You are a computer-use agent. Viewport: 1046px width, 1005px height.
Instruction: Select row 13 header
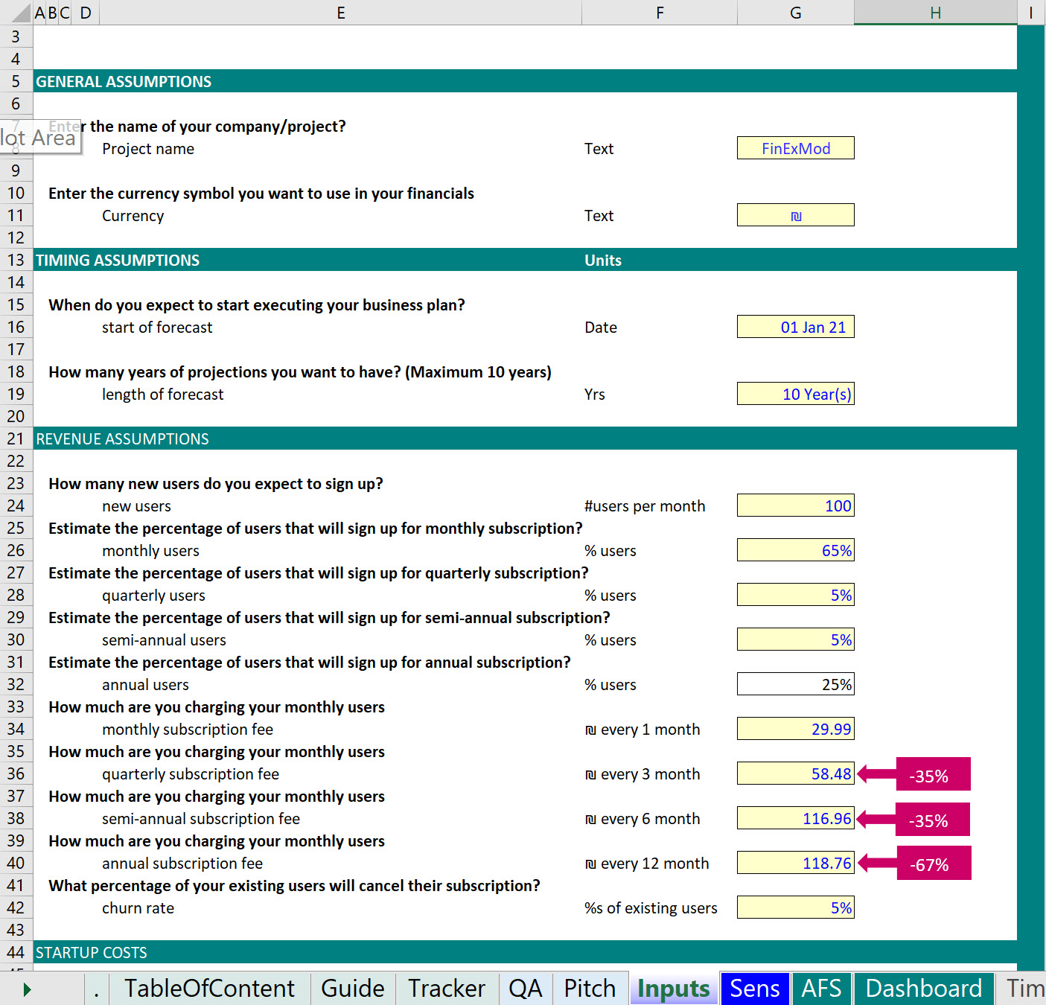(x=16, y=260)
